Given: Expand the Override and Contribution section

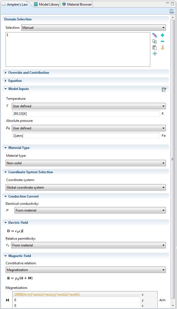Looking at the screenshot, I should coord(6,73).
